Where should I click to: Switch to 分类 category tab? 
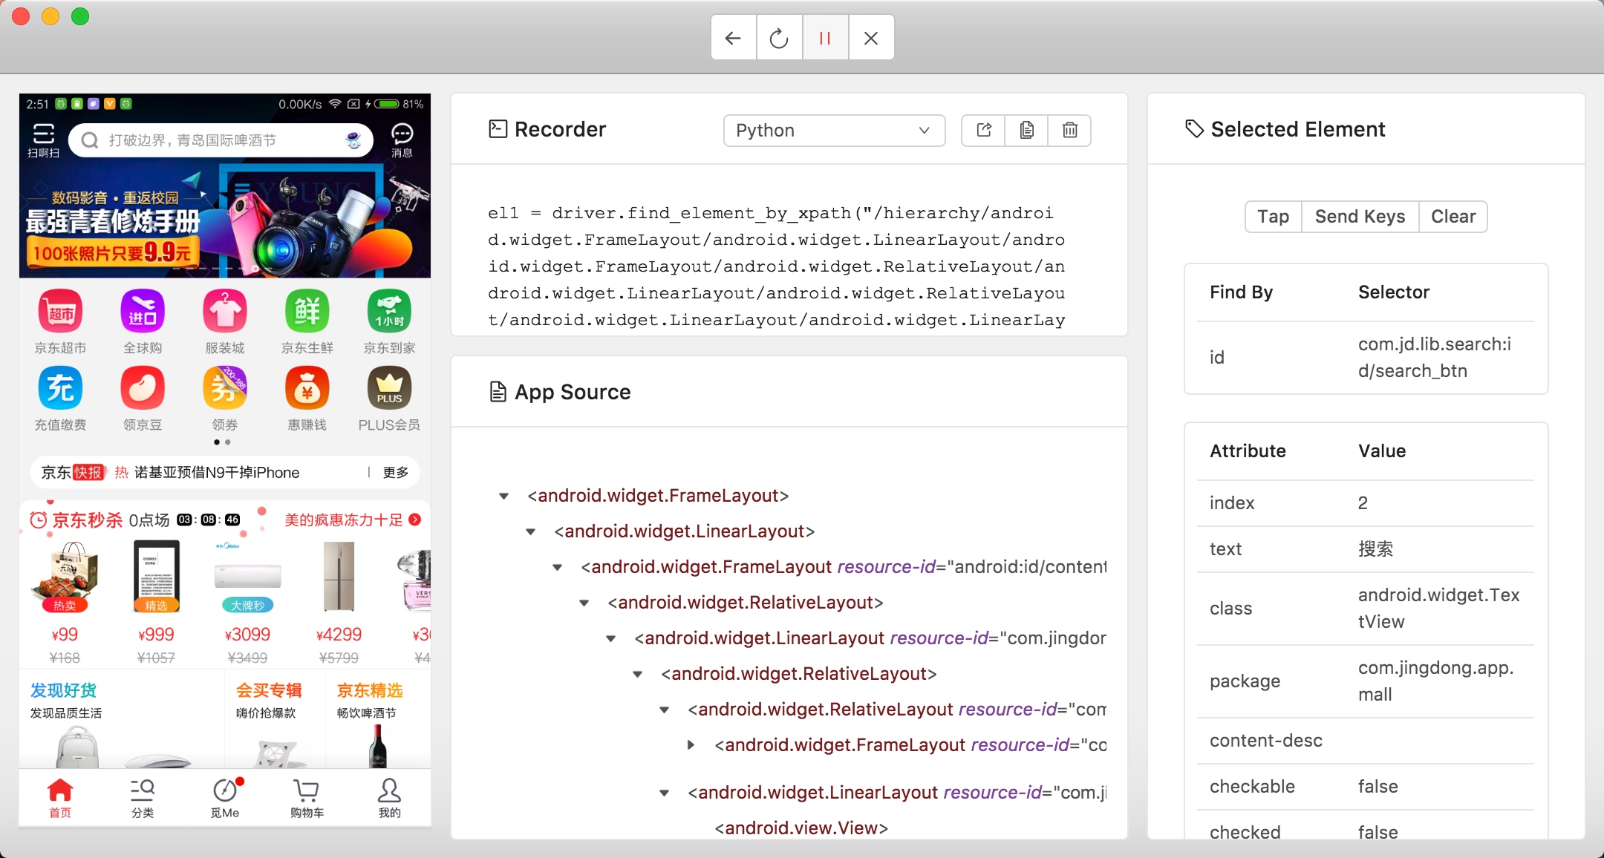[x=143, y=798]
